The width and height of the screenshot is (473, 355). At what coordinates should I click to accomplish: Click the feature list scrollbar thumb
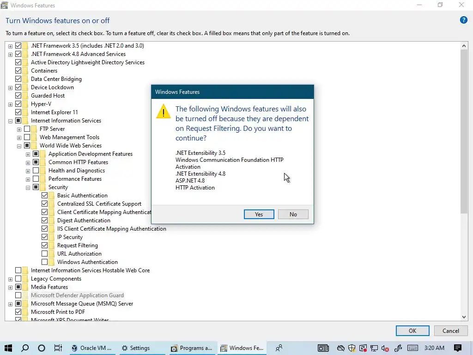click(x=464, y=132)
